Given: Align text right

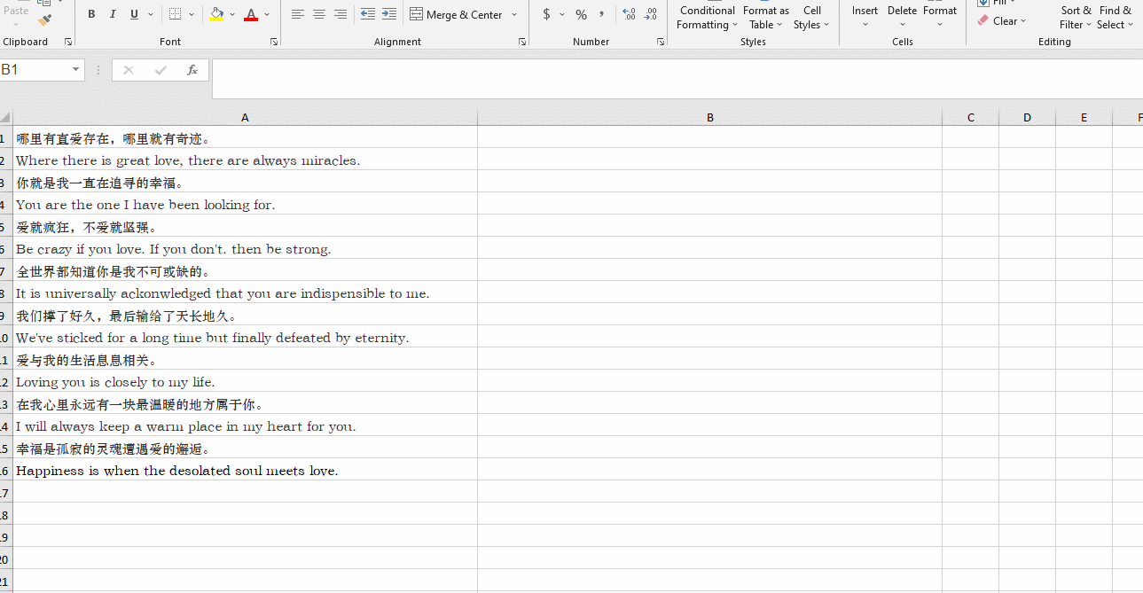Looking at the screenshot, I should pyautogui.click(x=341, y=14).
